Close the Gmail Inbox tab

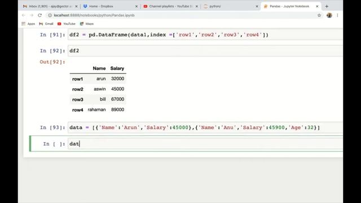[x=76, y=6]
